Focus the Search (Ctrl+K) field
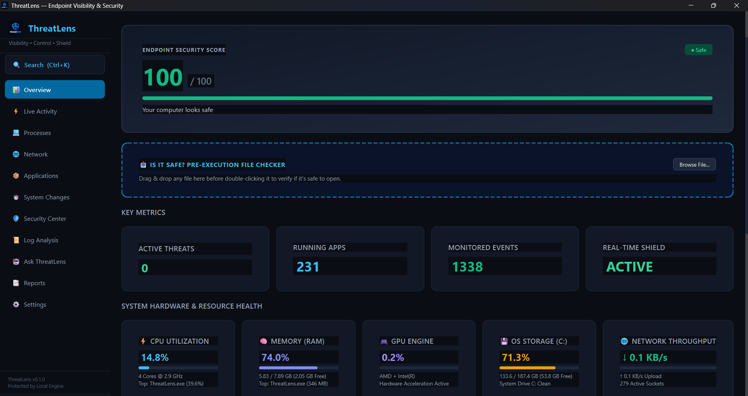This screenshot has height=396, width=748. coord(55,64)
